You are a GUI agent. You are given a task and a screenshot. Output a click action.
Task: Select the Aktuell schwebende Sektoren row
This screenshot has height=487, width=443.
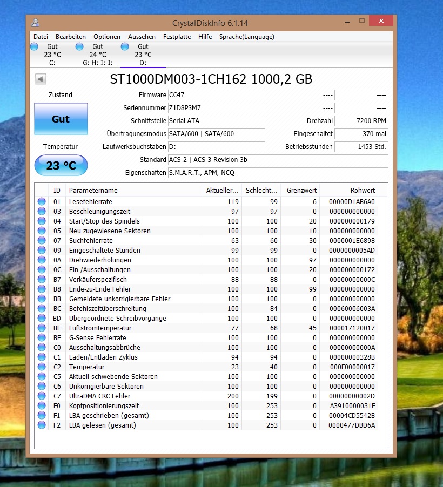[x=206, y=376]
